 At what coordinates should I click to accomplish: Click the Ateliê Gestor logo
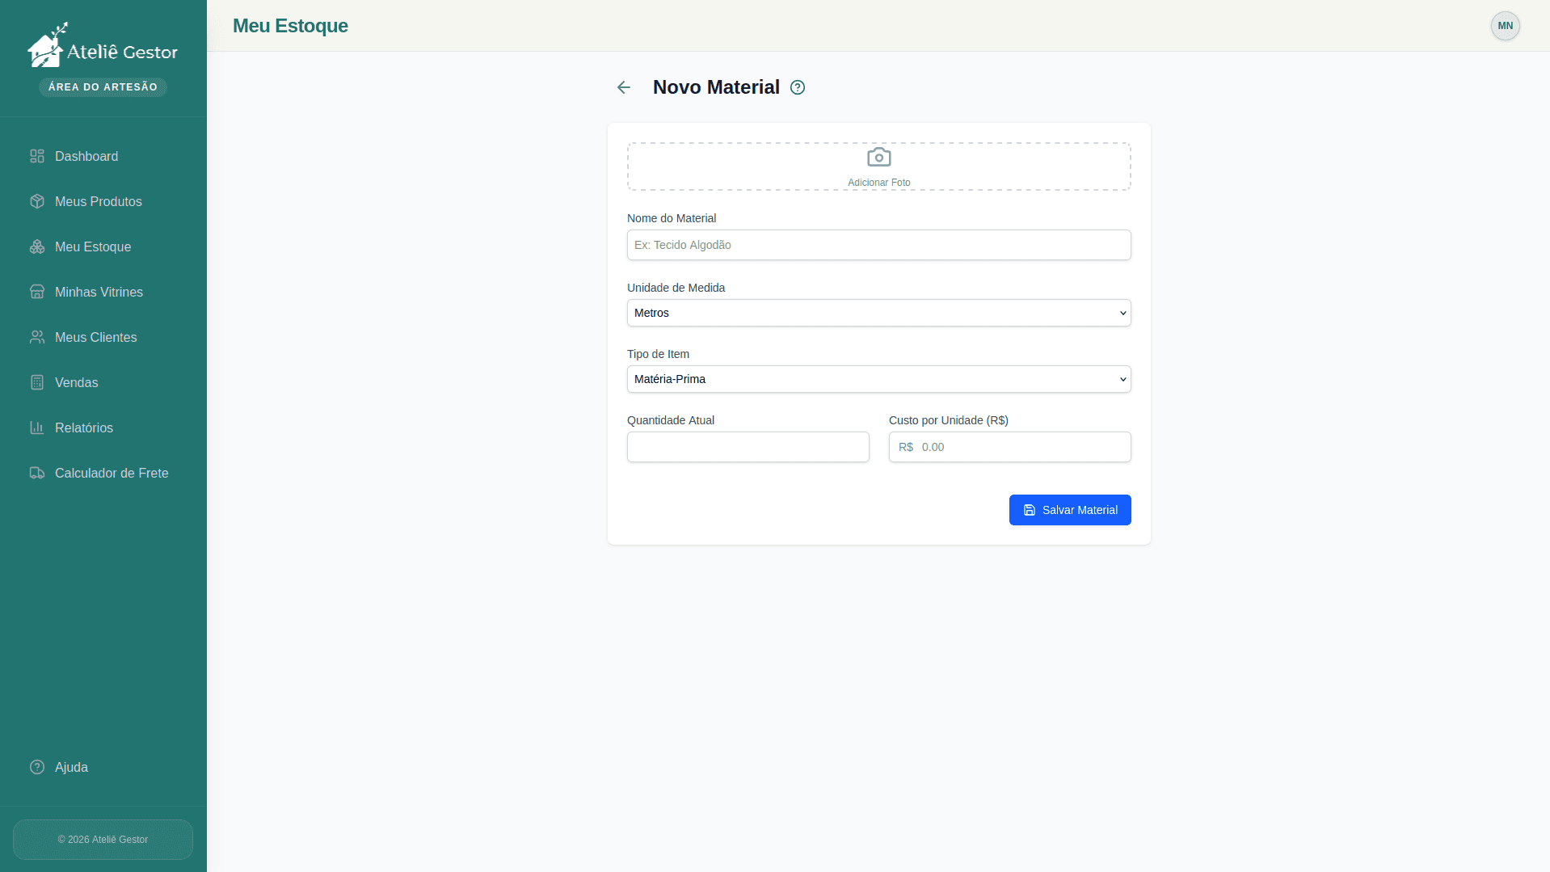(x=103, y=48)
